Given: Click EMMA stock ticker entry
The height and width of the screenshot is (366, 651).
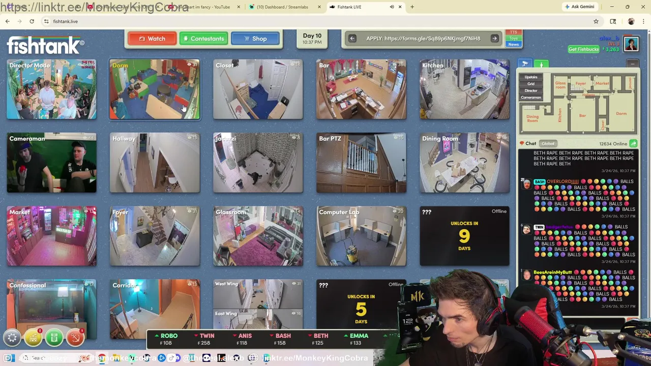Looking at the screenshot, I should [x=356, y=339].
